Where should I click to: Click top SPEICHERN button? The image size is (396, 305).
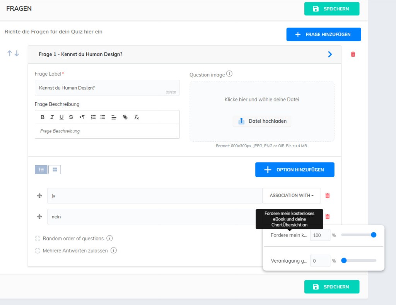tap(331, 9)
